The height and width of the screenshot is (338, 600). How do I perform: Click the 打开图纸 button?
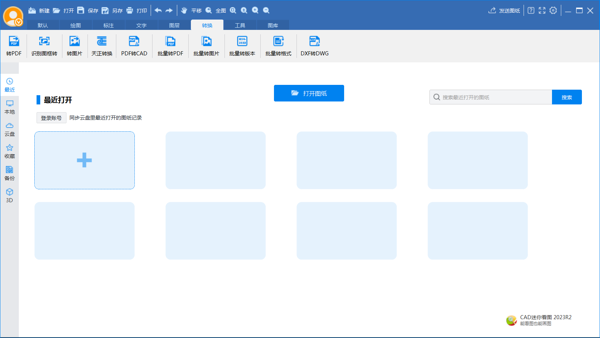[309, 93]
